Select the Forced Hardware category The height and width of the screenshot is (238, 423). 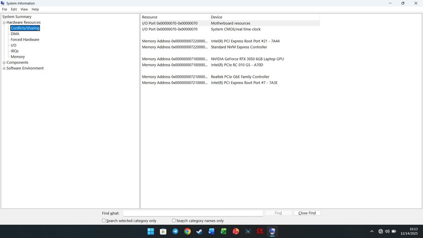pos(25,40)
